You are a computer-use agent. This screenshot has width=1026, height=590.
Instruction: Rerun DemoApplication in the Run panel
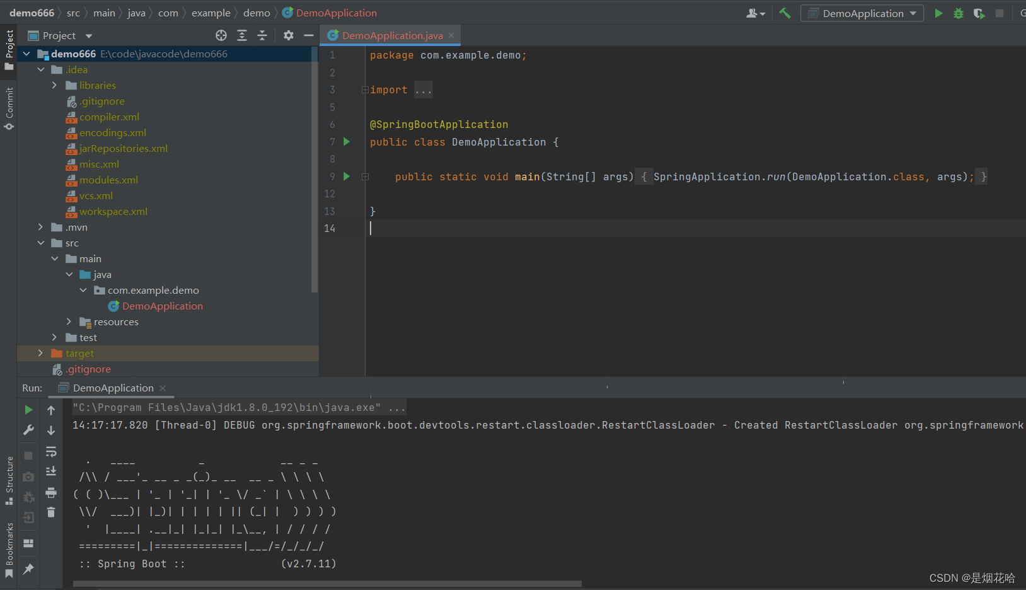(x=28, y=410)
